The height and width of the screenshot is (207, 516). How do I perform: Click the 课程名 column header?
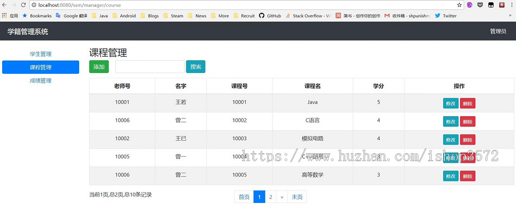[x=312, y=86]
